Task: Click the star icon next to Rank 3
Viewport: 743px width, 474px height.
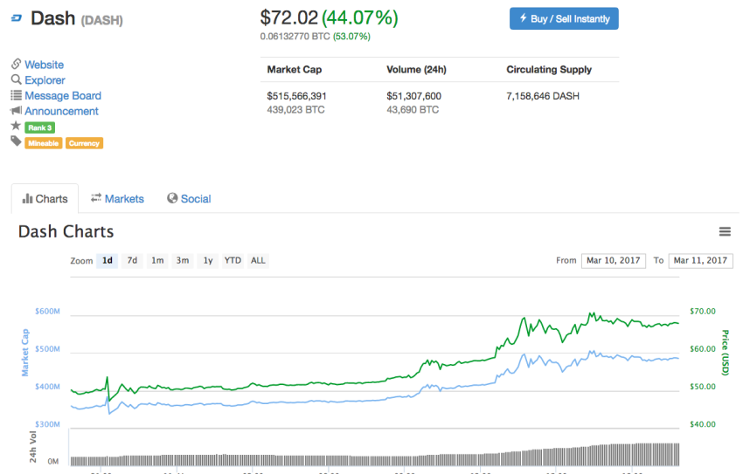Action: click(16, 127)
